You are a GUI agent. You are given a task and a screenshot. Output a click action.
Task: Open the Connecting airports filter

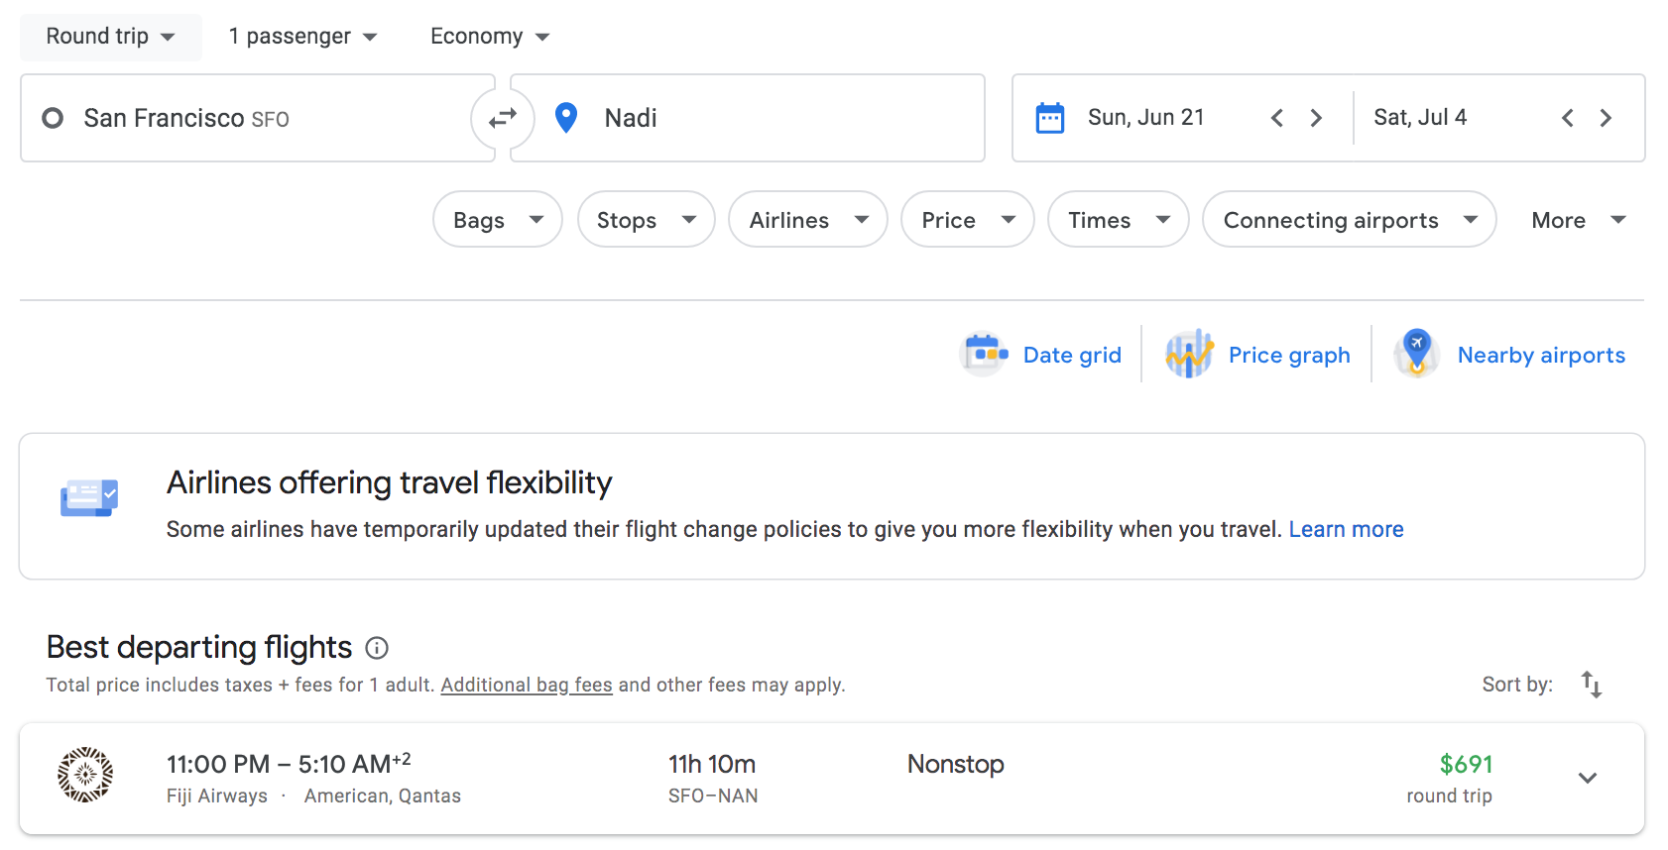pyautogui.click(x=1350, y=219)
